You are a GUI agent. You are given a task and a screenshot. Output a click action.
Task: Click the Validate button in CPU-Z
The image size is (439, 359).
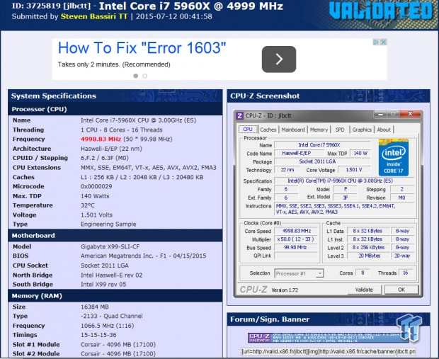point(364,290)
